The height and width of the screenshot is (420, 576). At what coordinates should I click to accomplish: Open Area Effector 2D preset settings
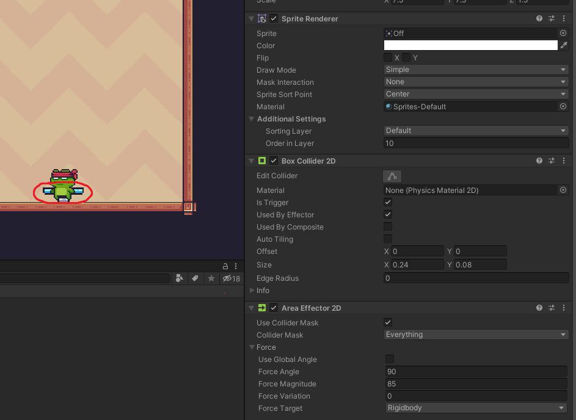552,308
